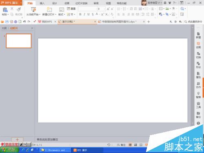Click the Format Painter brush icon

pyautogui.click(x=19, y=9)
